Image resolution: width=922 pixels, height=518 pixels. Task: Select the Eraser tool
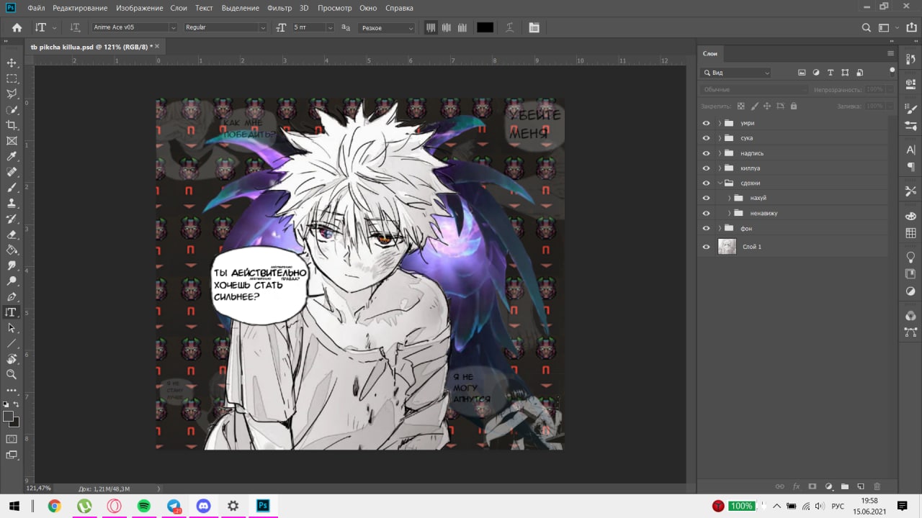[x=12, y=235]
